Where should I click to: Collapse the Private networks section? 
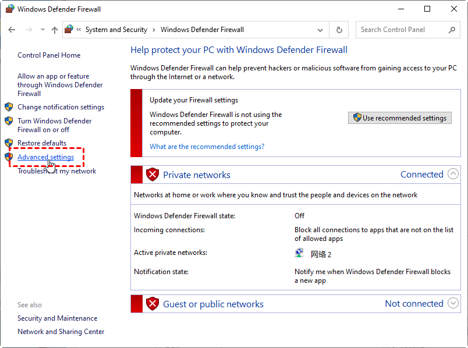tap(453, 175)
